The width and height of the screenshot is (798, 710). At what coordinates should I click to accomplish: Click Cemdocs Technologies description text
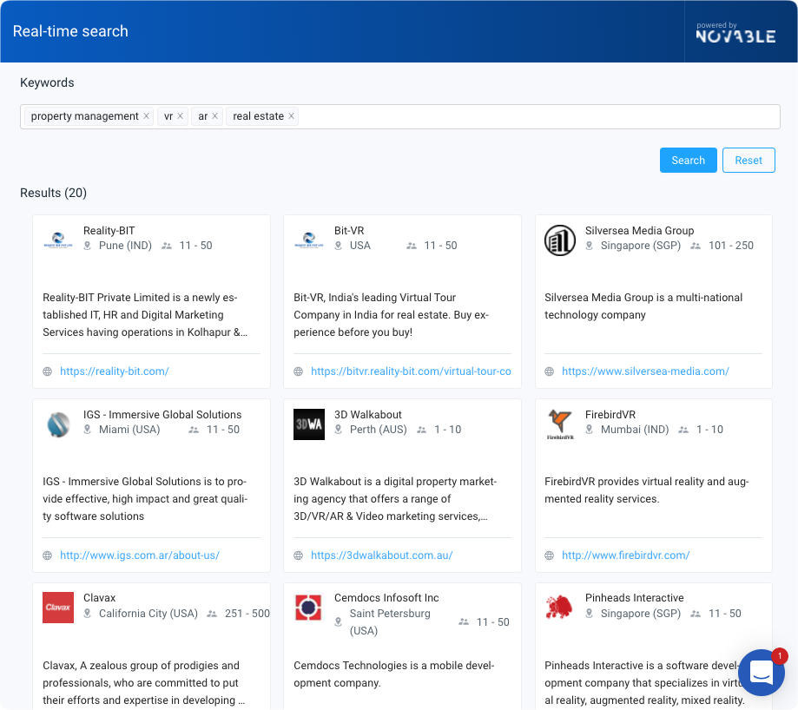click(x=393, y=674)
